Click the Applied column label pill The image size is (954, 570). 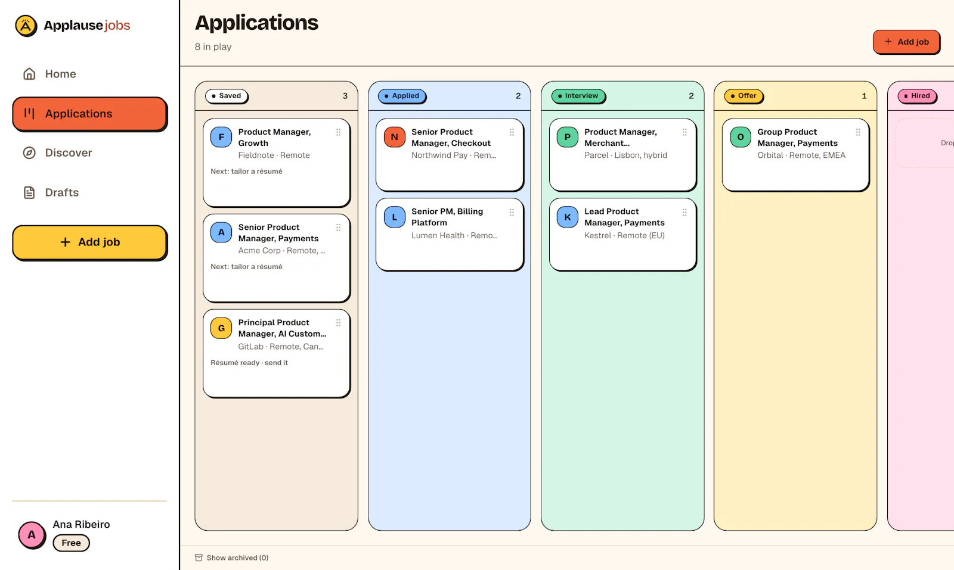click(402, 96)
